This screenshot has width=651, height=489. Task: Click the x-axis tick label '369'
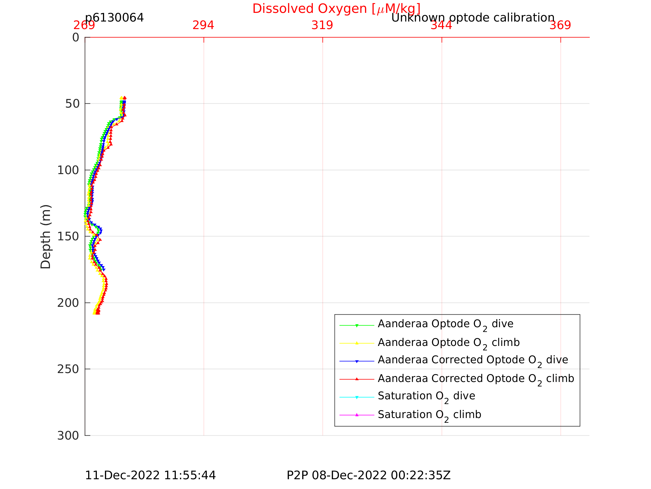pyautogui.click(x=560, y=25)
